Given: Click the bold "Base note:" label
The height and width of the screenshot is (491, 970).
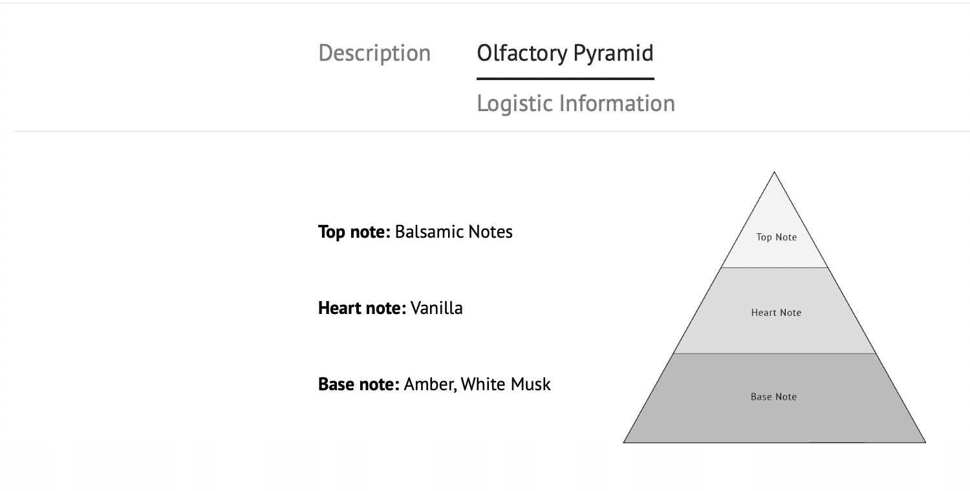Looking at the screenshot, I should click(359, 384).
